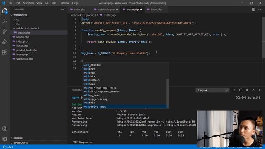Open the Extensions view

[x=5, y=52]
